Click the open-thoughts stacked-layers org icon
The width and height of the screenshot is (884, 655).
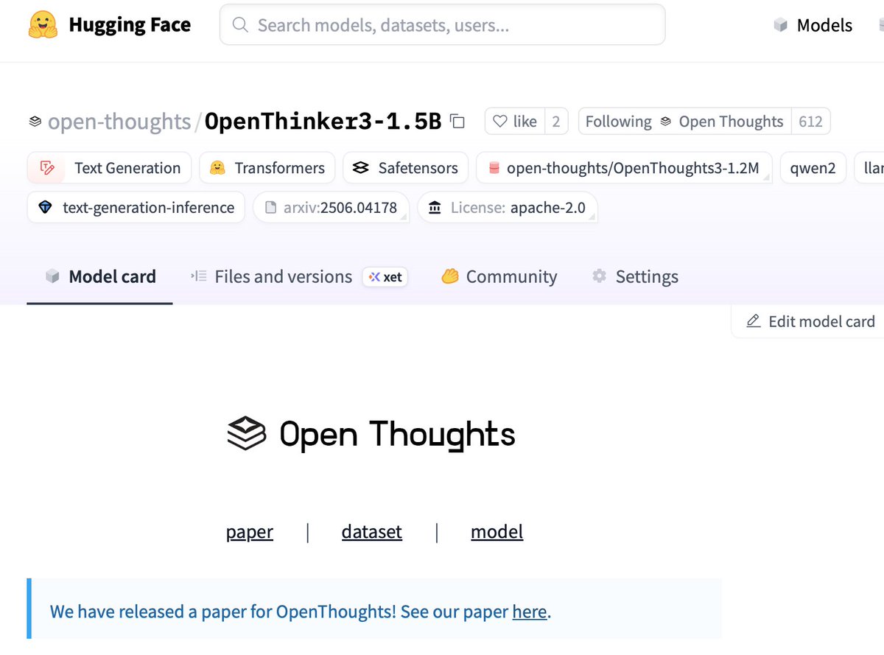pyautogui.click(x=35, y=122)
